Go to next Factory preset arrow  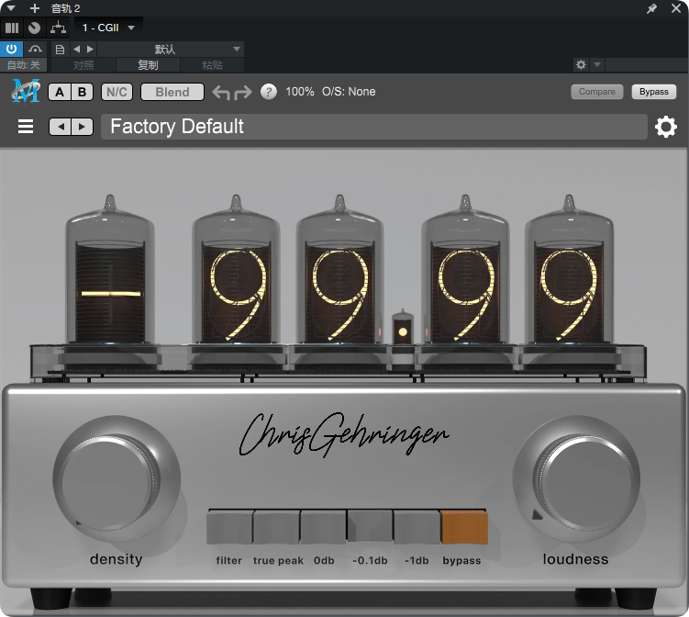[83, 127]
